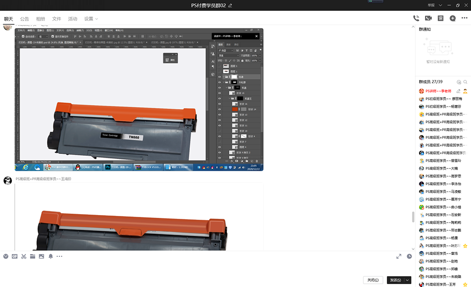
Task: Click the send image icon
Action: point(41,256)
